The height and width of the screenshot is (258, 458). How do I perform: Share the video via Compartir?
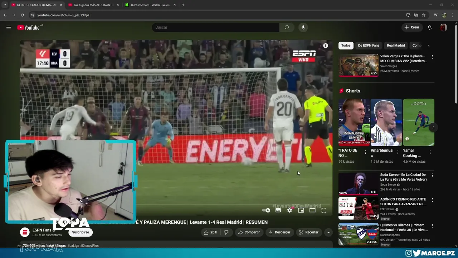pyautogui.click(x=249, y=232)
